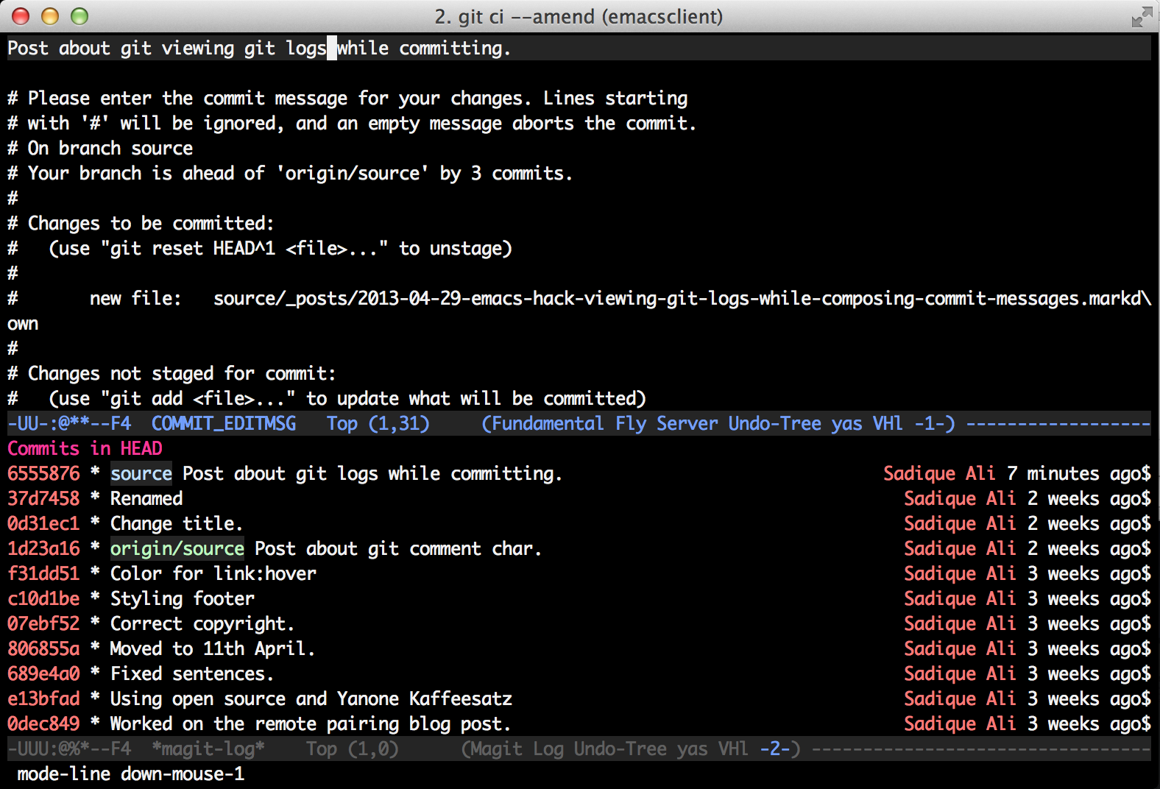Click 'Server' minor mode in mode line
This screenshot has height=789, width=1160.
coord(687,423)
